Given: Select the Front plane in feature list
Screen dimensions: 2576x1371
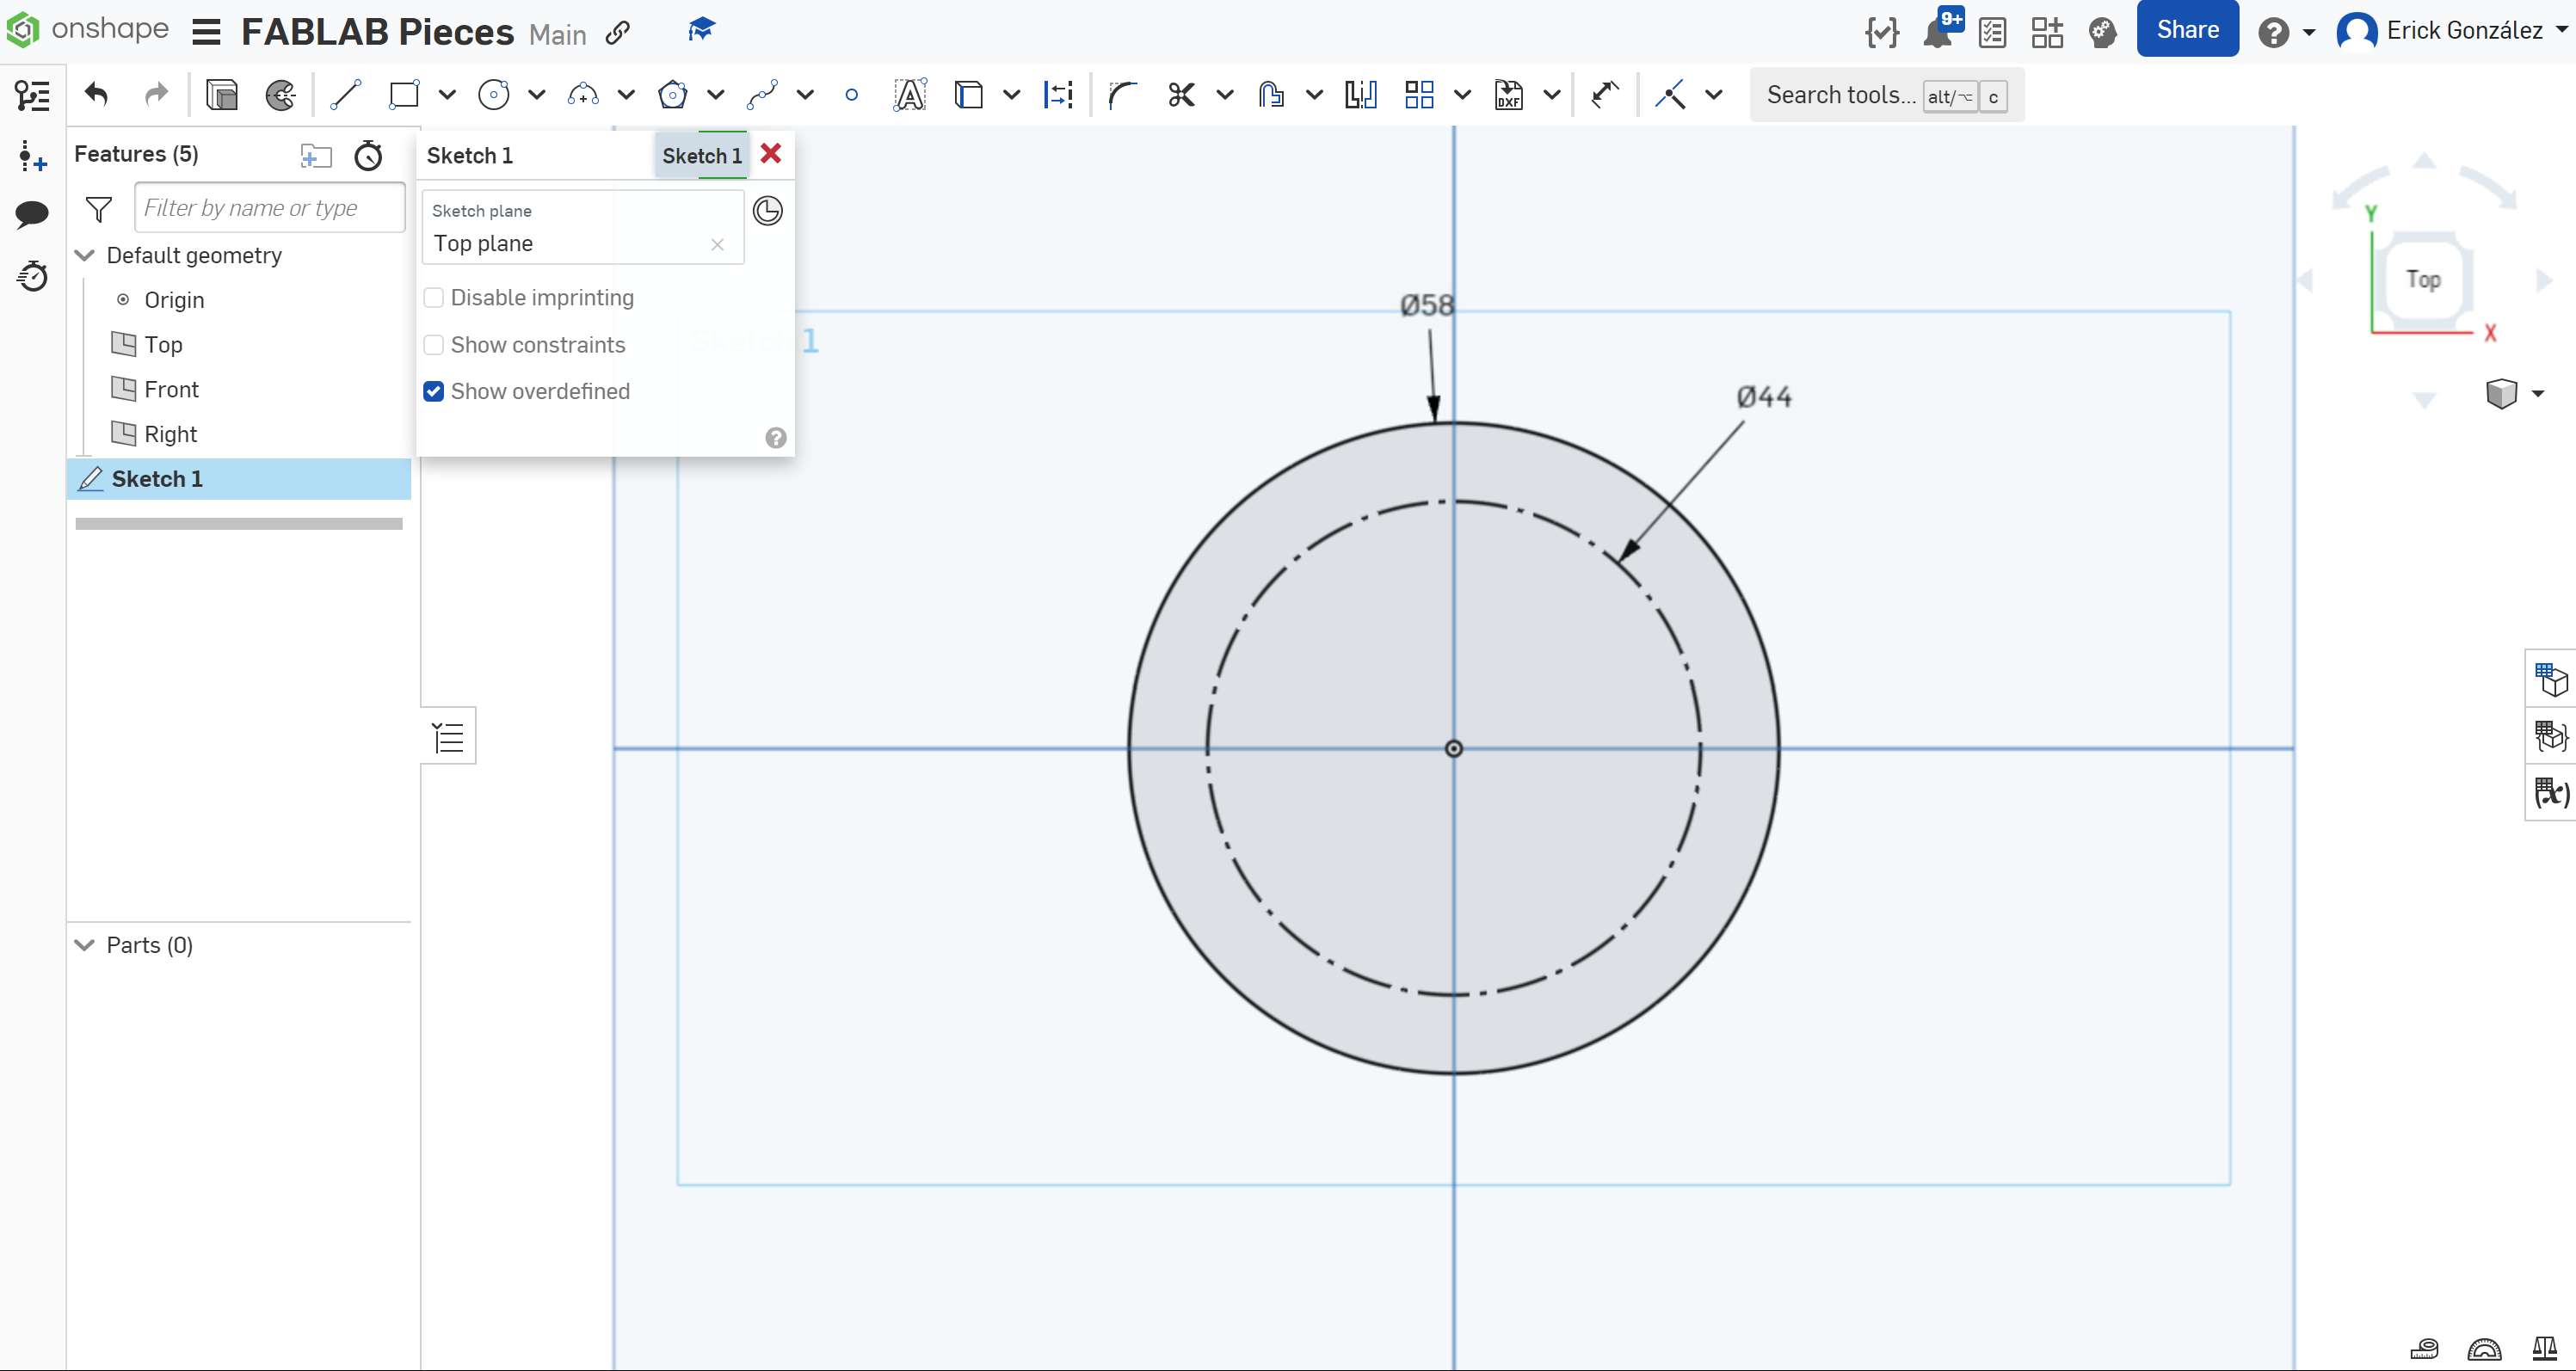Looking at the screenshot, I should point(171,389).
